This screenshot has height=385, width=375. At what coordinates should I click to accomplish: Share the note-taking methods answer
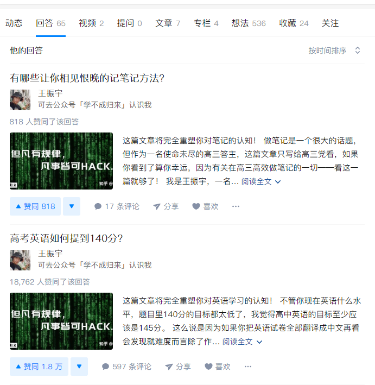(x=166, y=206)
